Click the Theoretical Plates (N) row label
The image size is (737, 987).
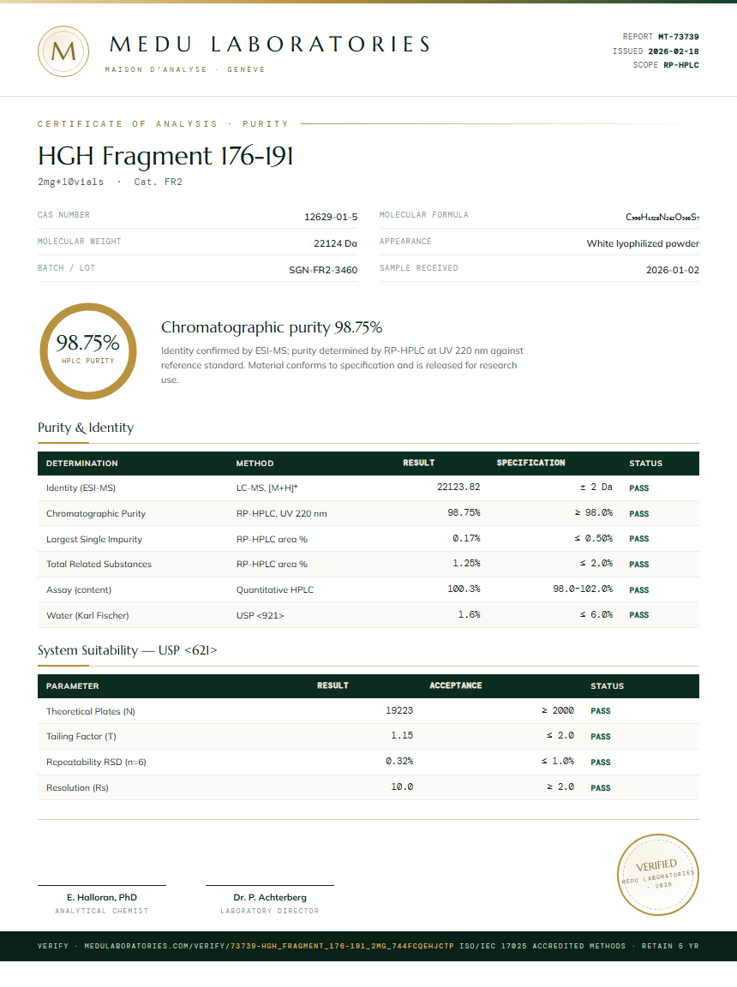point(91,711)
